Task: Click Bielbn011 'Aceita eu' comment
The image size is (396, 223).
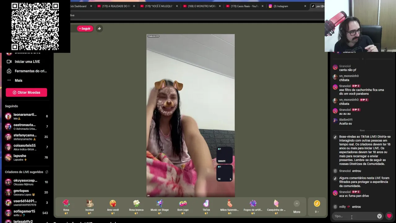Action: point(345,124)
